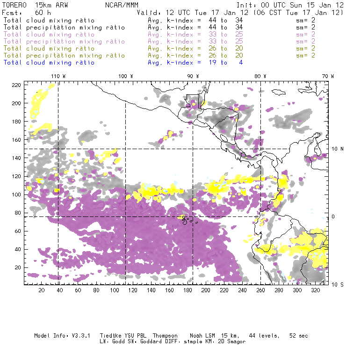Viewport: 346px width, 346px height.
Task: Click the "Model Info: V3.3.1" footer text
Action: (62, 336)
